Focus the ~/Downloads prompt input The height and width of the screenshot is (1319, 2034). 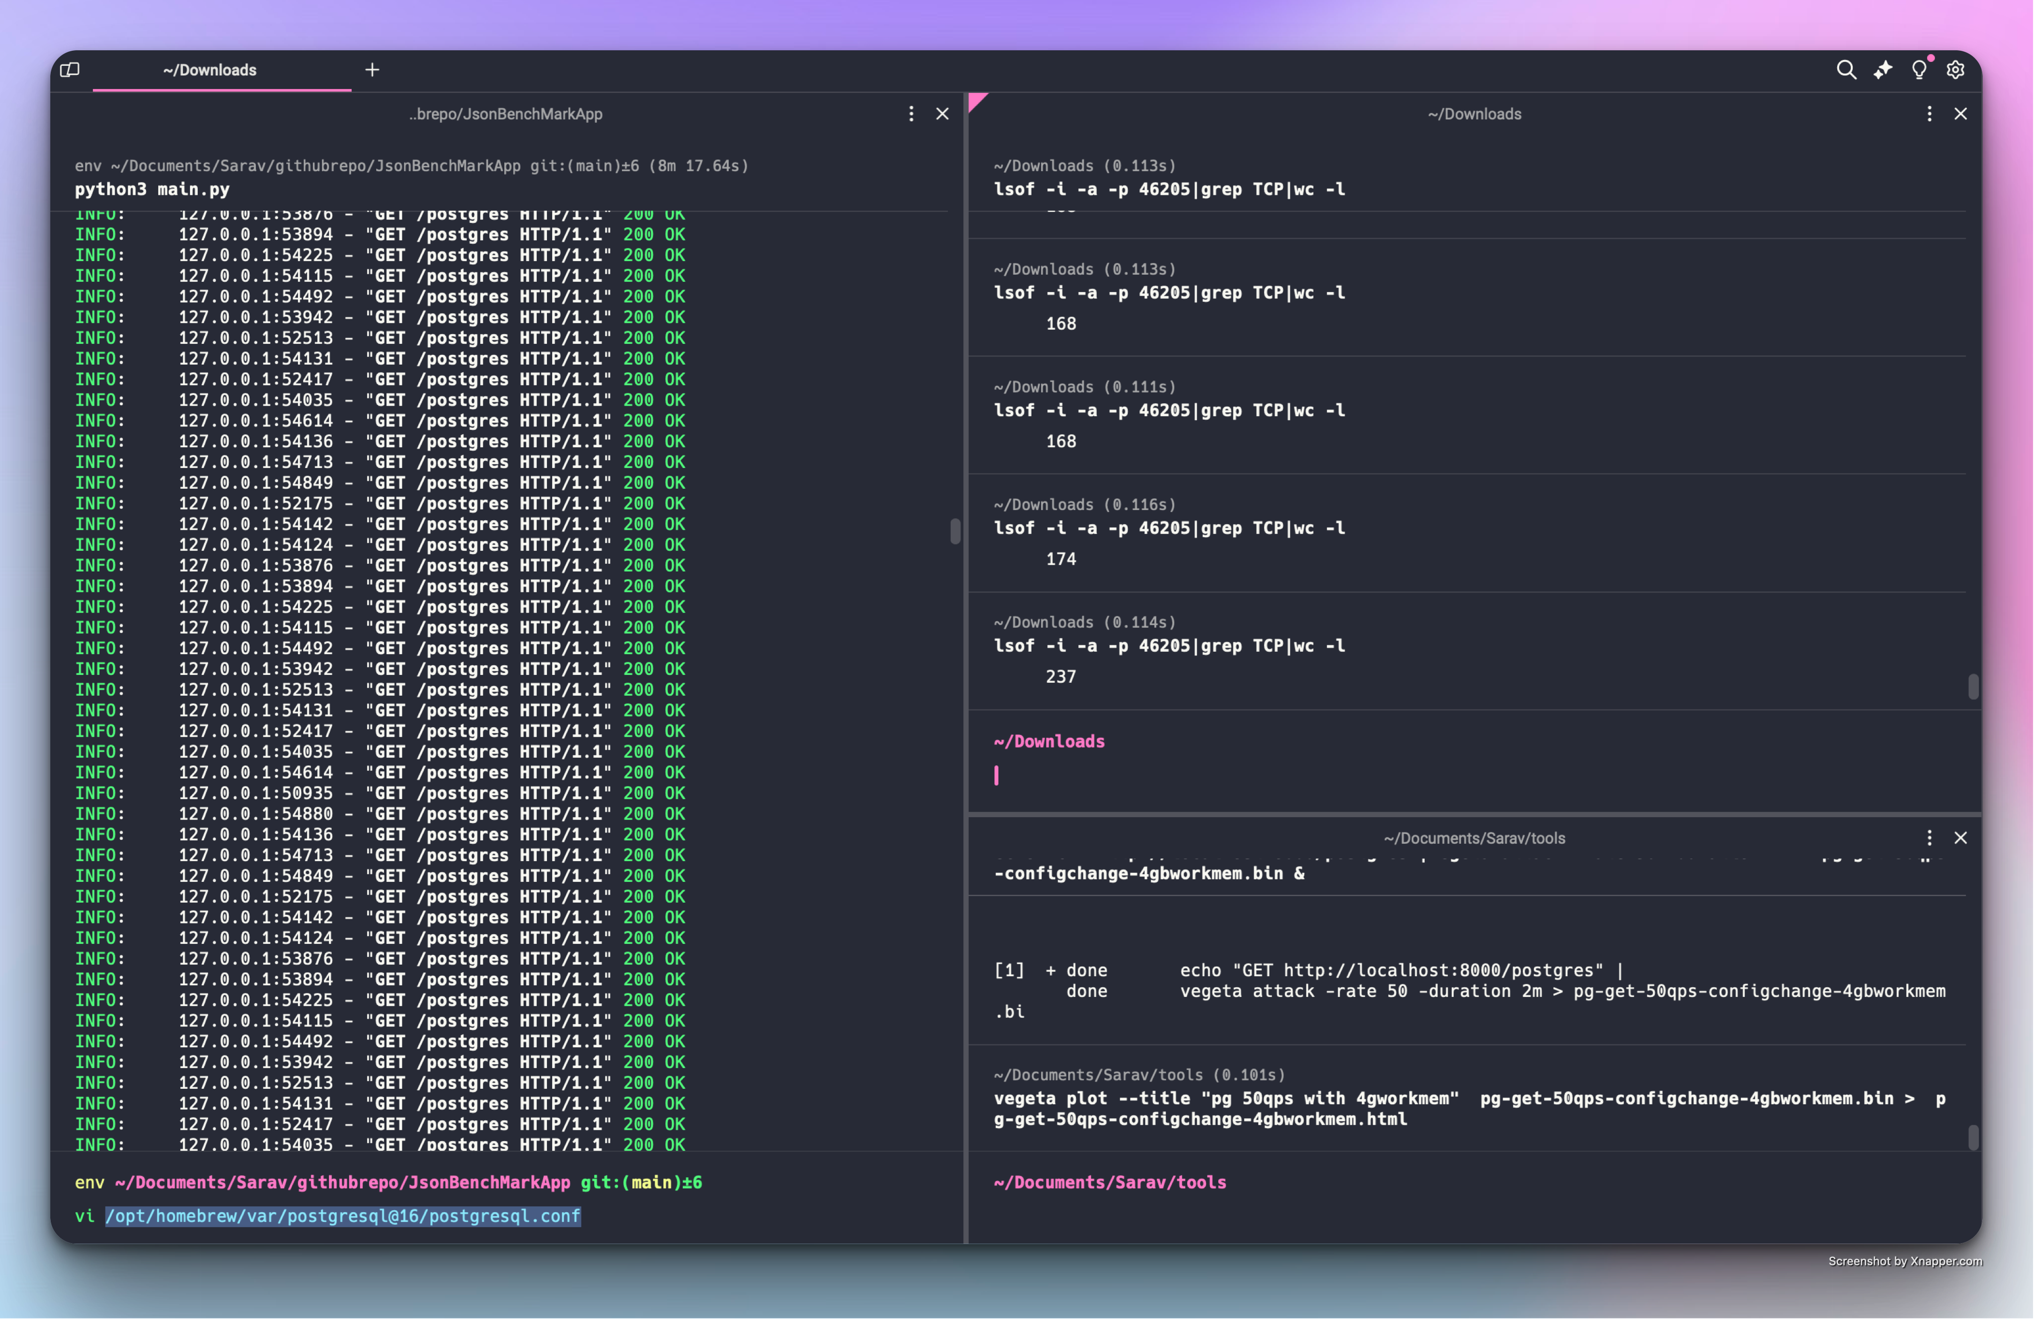point(1474,775)
